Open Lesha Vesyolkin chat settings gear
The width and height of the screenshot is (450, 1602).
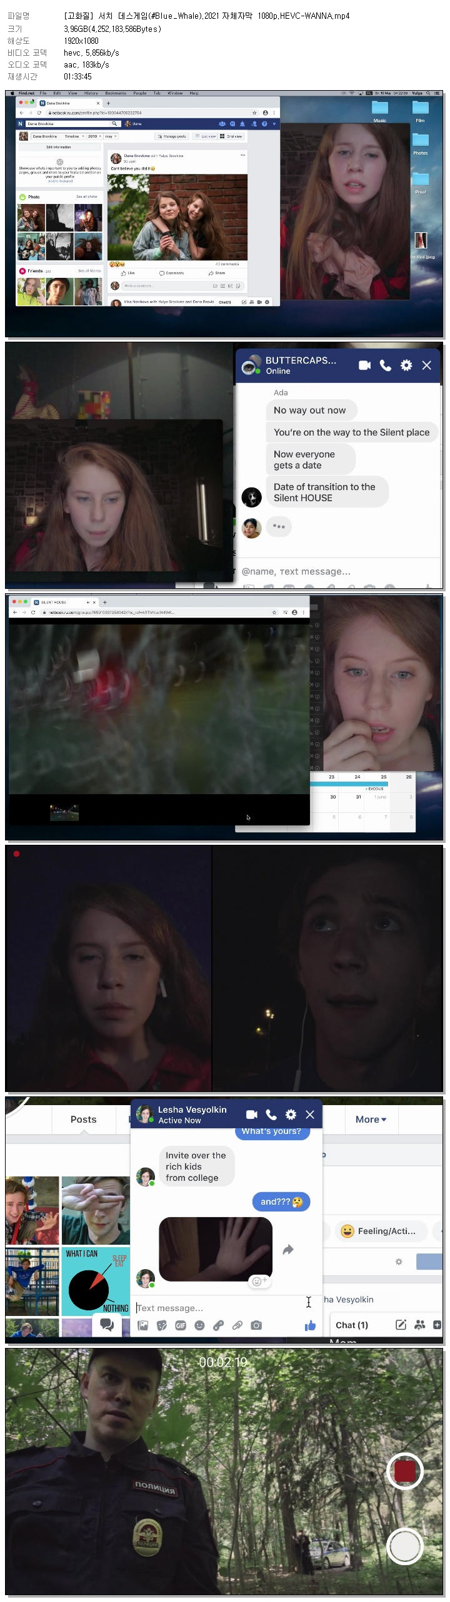coord(291,1115)
